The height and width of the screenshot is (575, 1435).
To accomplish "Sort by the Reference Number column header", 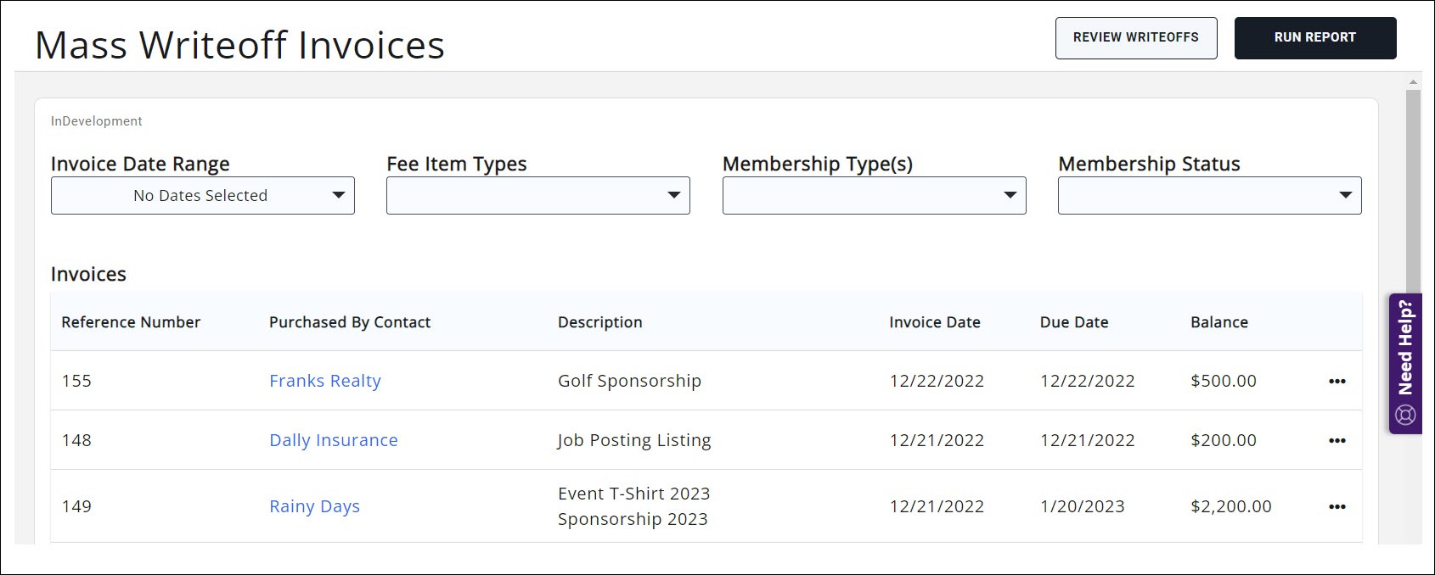I will tap(131, 323).
